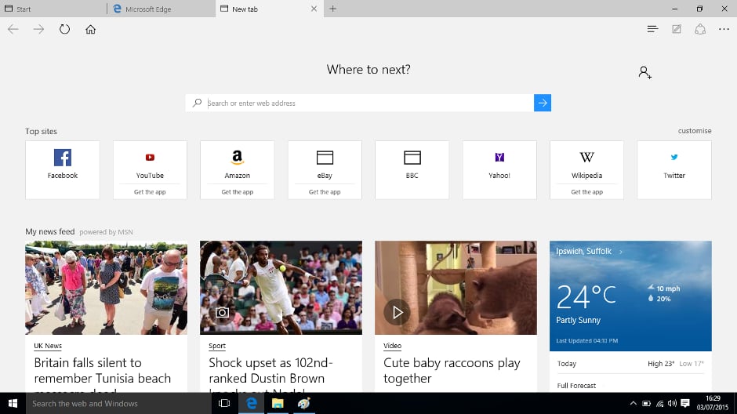Get the Amazon app
Viewport: 737px width, 414px height.
coord(238,192)
